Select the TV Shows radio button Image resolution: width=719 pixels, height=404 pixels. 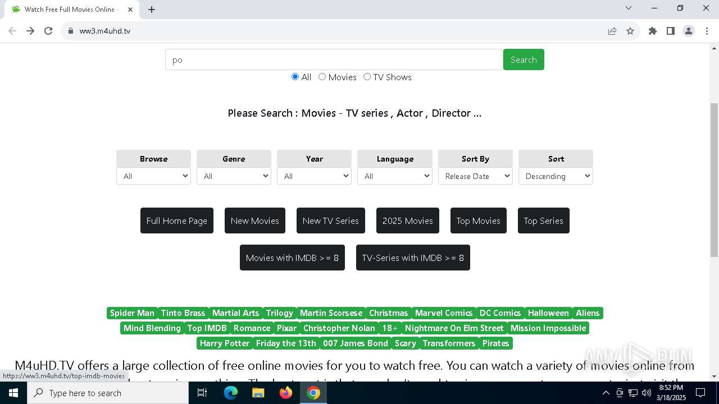coord(367,77)
